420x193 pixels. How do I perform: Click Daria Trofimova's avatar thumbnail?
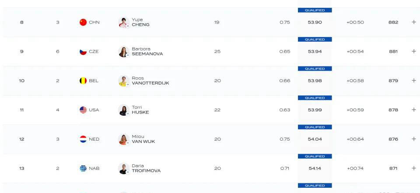[x=124, y=169]
